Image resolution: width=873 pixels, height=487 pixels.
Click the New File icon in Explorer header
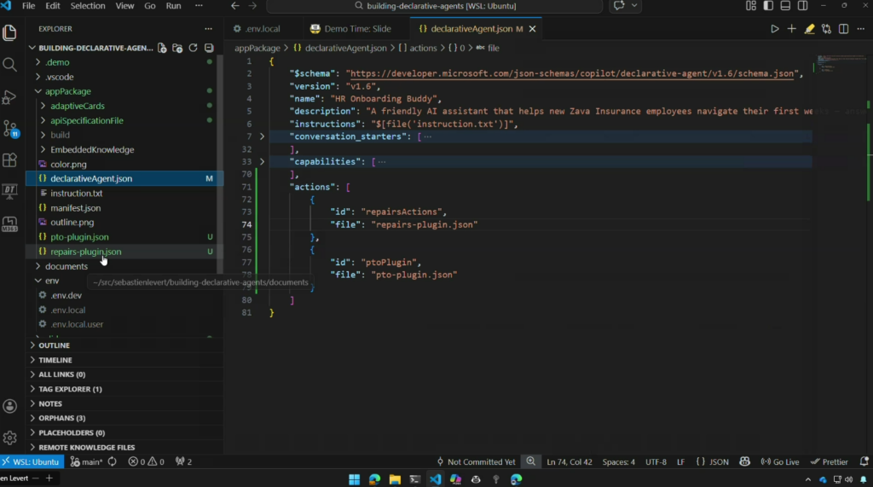tap(162, 49)
